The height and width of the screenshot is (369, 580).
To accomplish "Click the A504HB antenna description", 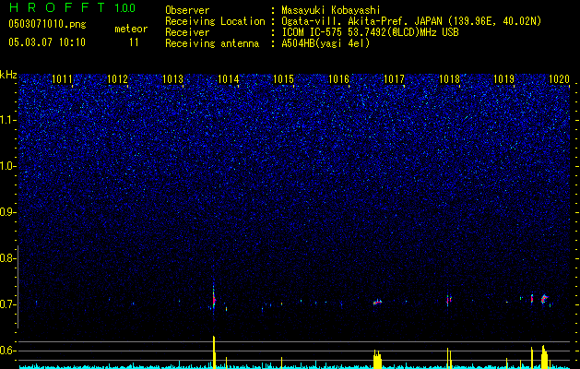I will click(x=326, y=43).
